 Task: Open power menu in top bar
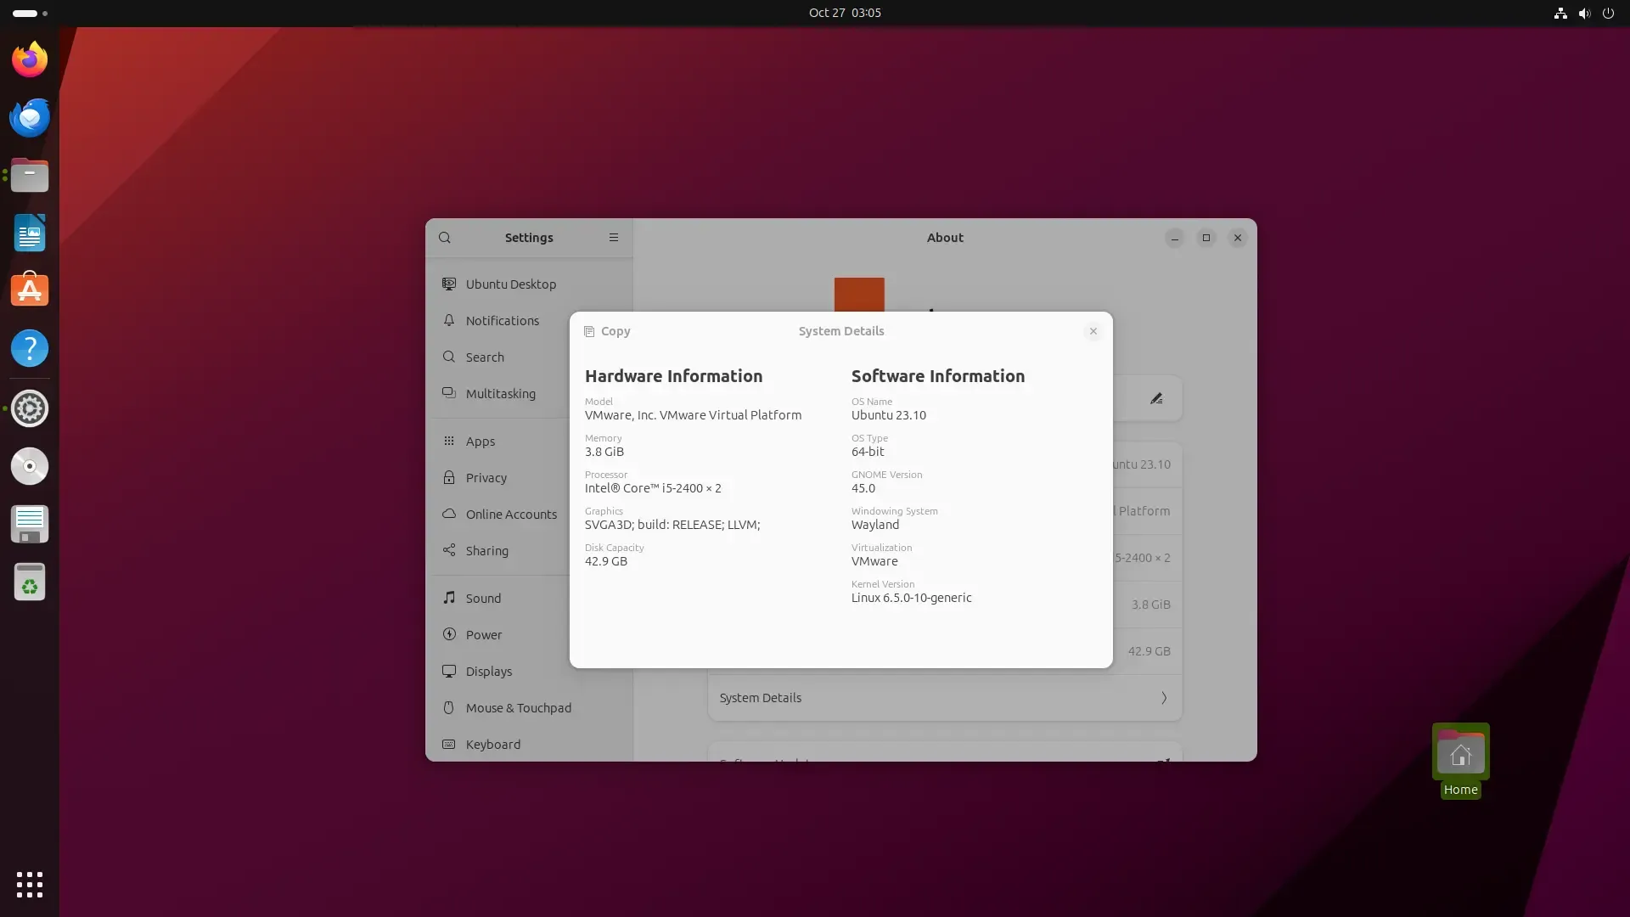click(1608, 13)
